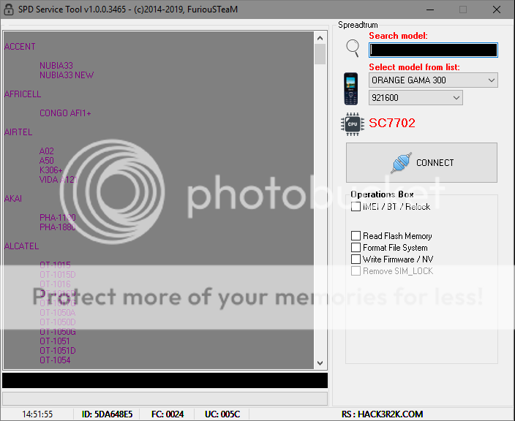Select OT-1015 Alcatel model
The height and width of the screenshot is (421, 515).
tap(55, 265)
